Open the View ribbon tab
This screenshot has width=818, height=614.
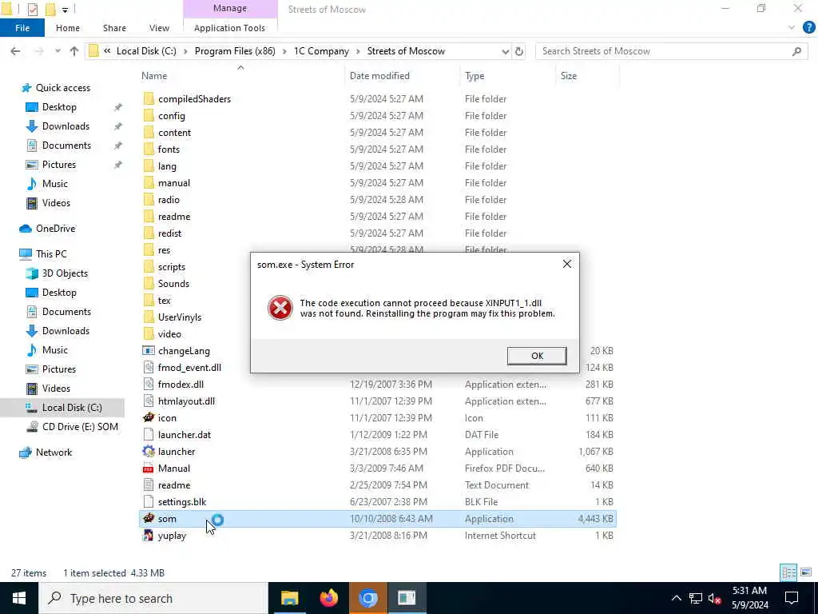coord(159,28)
